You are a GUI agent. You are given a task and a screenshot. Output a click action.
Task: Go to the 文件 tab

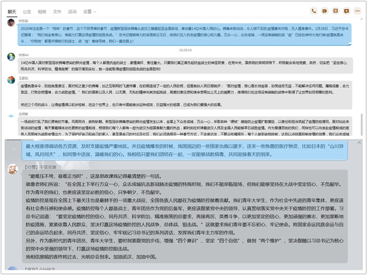[57, 11]
